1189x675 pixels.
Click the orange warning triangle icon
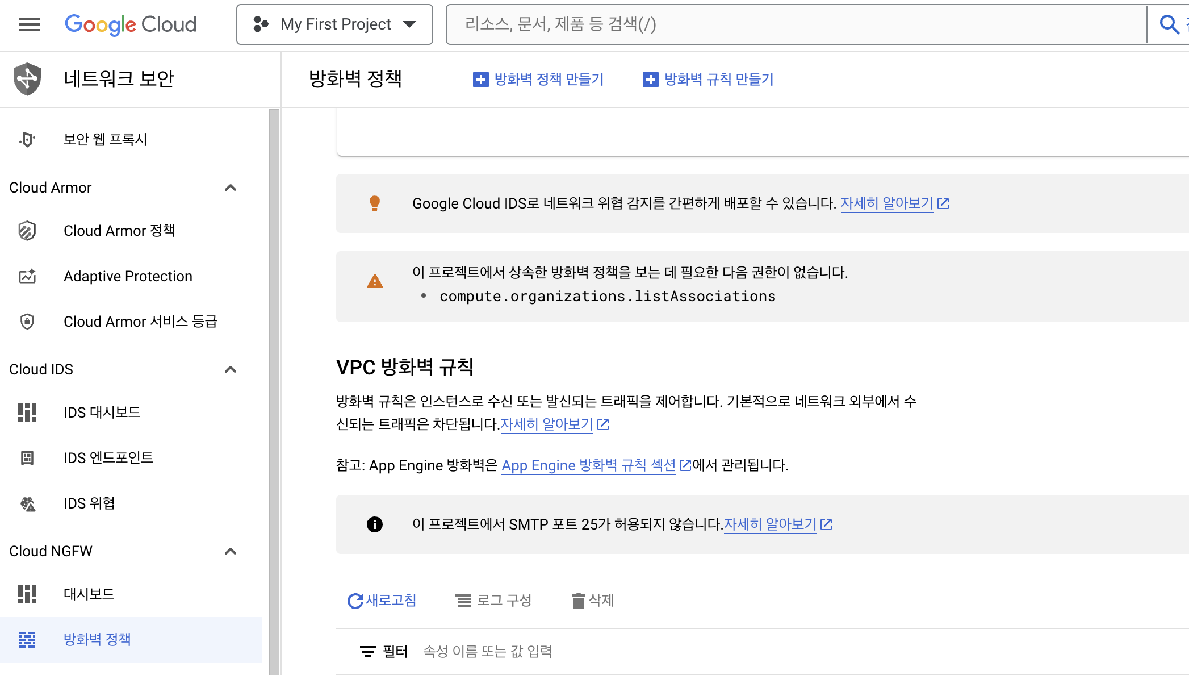(375, 281)
